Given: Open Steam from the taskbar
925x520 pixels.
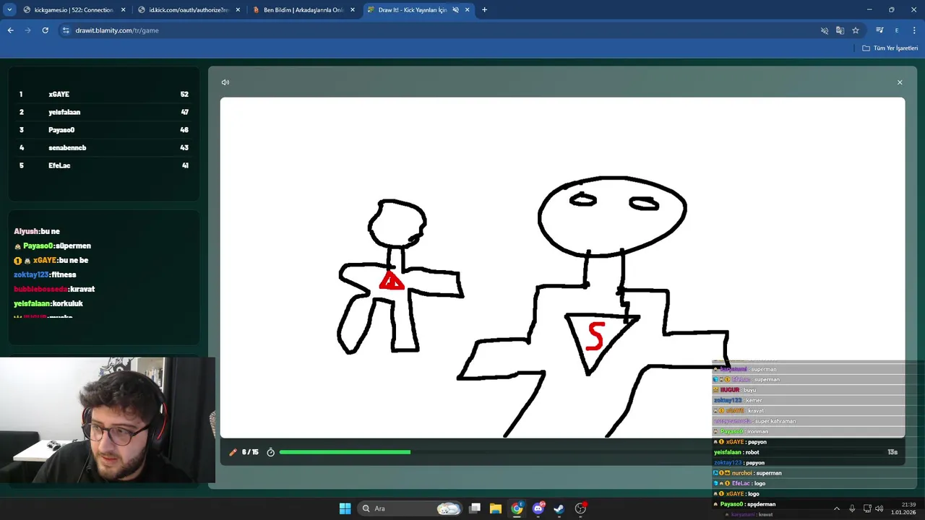Looking at the screenshot, I should (x=559, y=508).
